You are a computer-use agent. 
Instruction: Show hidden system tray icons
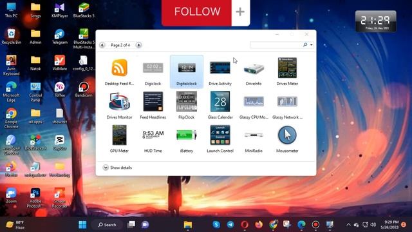pyautogui.click(x=348, y=225)
